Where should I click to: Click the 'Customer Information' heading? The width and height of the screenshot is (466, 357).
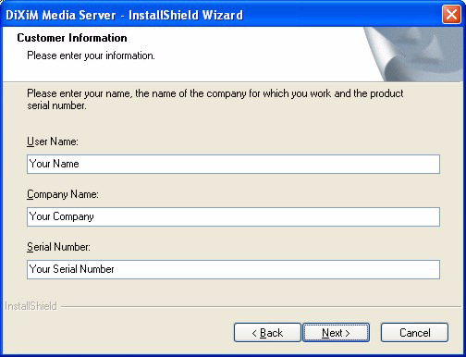pyautogui.click(x=72, y=38)
